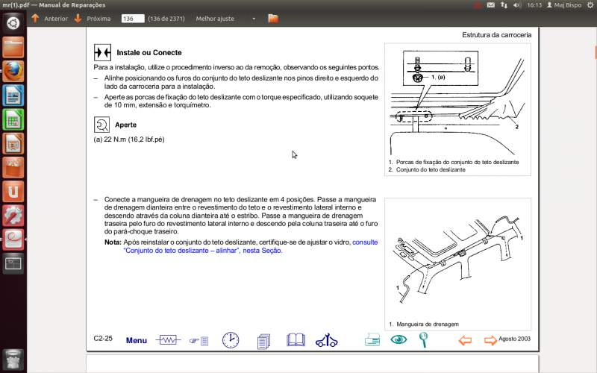Click the orange right arrow in footer
Screen dimensions: 597x373
pyautogui.click(x=490, y=340)
